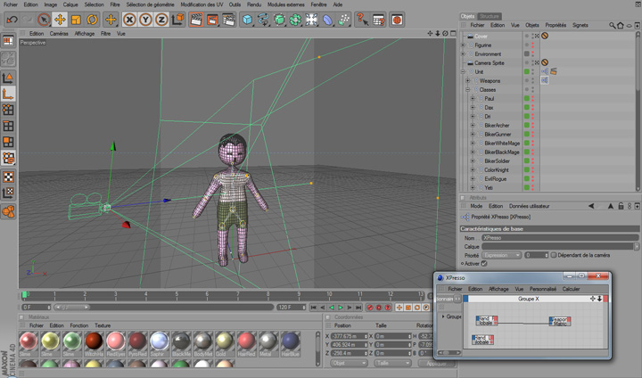
Task: Switch to the Structure tab
Action: 490,16
